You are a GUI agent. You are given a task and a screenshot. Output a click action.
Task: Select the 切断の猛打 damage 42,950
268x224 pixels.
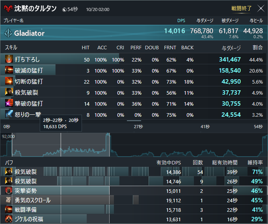[x=231, y=81]
